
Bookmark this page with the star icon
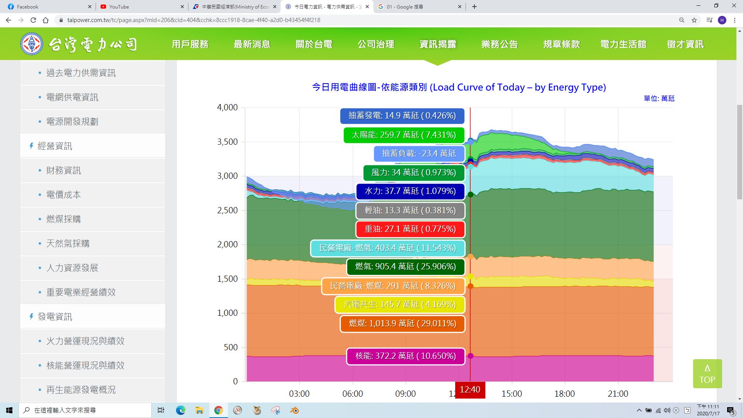coord(694,20)
